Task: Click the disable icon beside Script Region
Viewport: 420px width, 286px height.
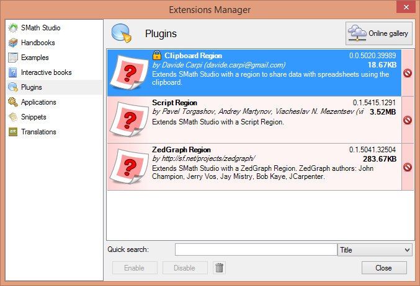Action: [408, 120]
